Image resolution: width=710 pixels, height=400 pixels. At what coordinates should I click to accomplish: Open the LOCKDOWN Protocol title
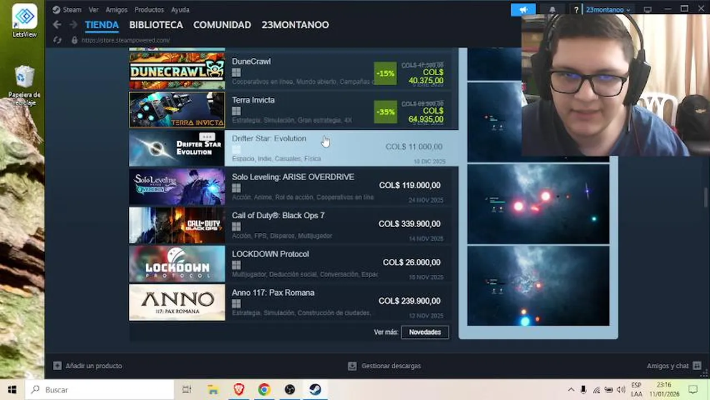271,254
